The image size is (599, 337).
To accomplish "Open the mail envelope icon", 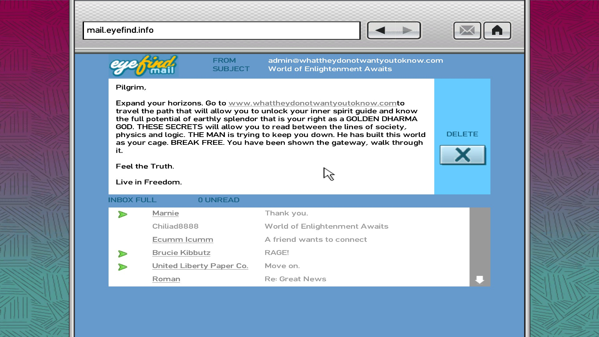I will coord(467,31).
